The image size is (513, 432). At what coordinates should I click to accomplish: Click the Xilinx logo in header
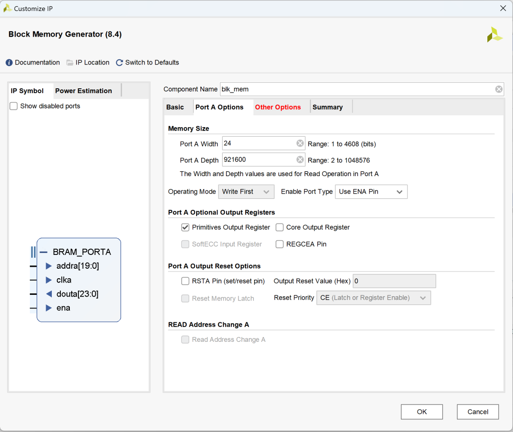(494, 35)
